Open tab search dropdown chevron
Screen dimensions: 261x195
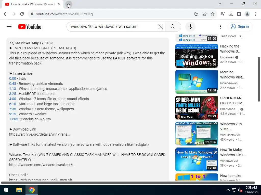220,4
